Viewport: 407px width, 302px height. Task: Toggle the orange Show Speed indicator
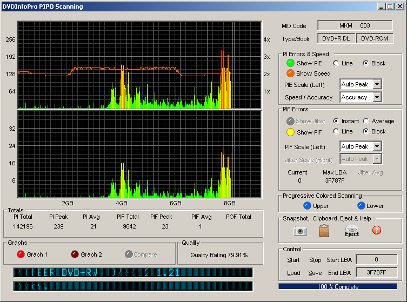290,73
